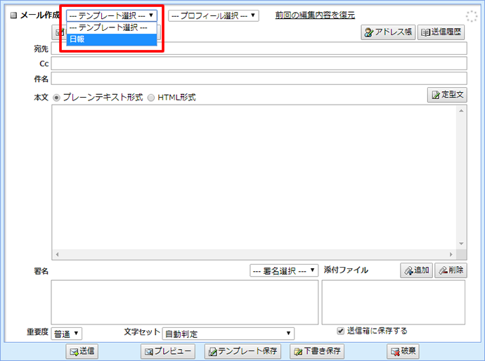
Task: Select プレーンテキスト形式 radio button
Action: [57, 98]
